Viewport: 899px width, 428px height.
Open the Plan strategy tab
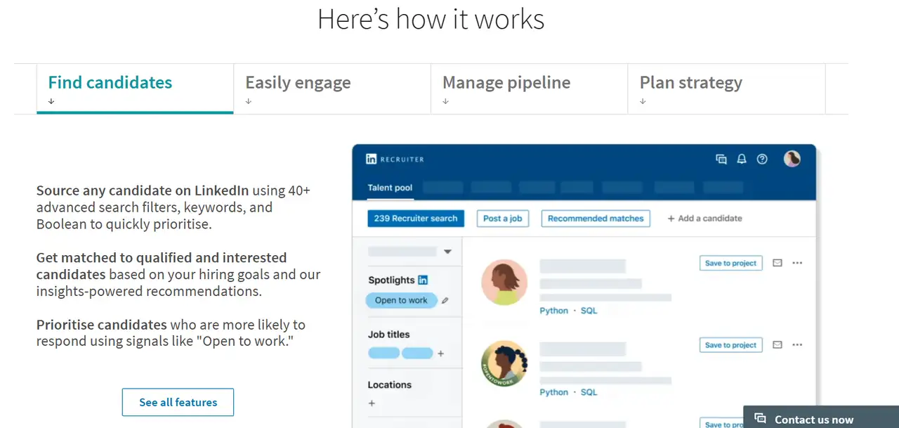click(726, 89)
